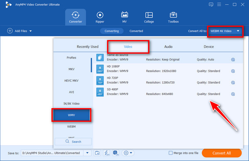Viewport: 249px width, 161px height.
Task: Open the Ripper module
Action: pyautogui.click(x=100, y=17)
